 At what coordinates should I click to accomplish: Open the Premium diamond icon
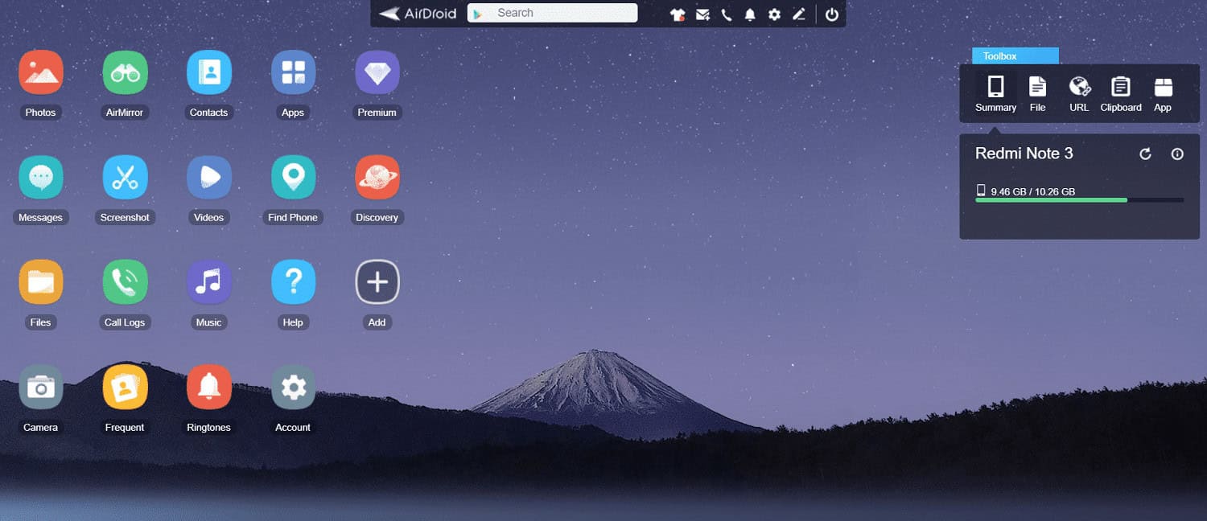tap(377, 72)
